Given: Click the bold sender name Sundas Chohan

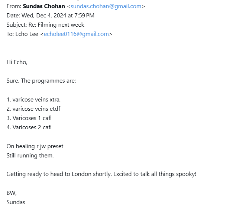Looking at the screenshot, I should click(x=44, y=6).
